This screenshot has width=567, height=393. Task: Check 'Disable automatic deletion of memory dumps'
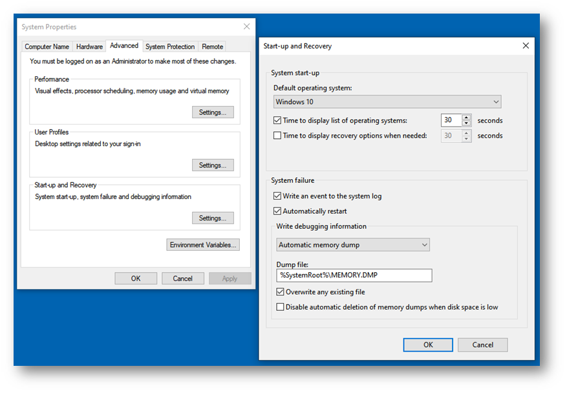[x=281, y=307]
